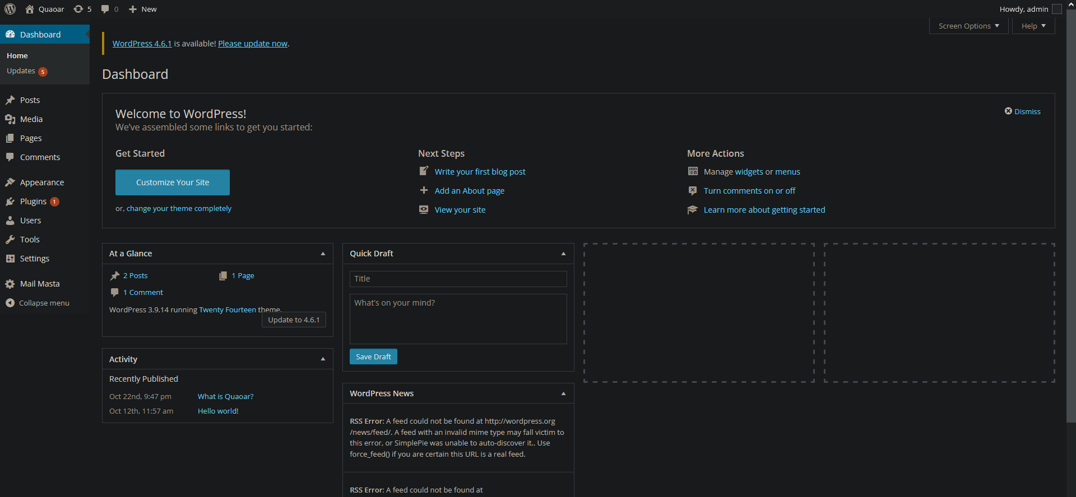Image resolution: width=1076 pixels, height=497 pixels.
Task: Expand the Screen Options panel
Action: [969, 26]
